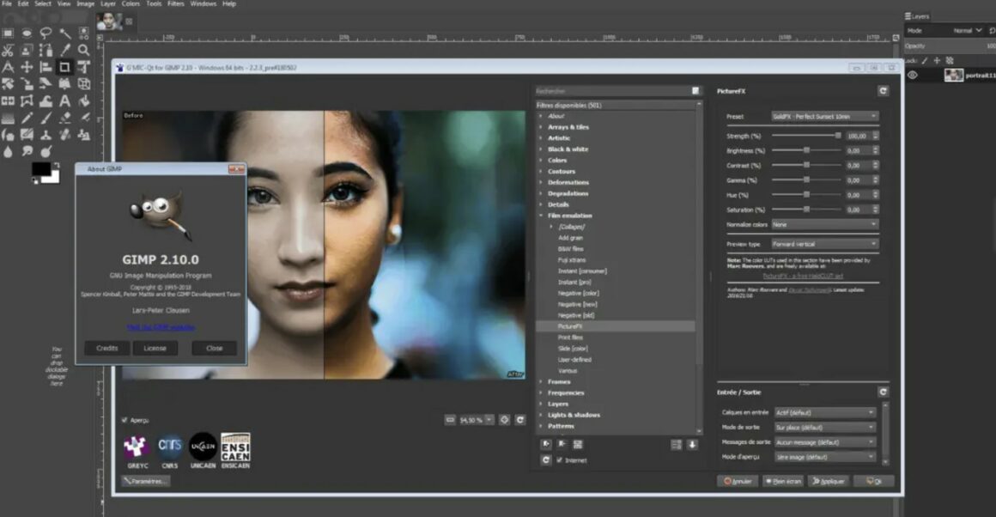Select the Scissors Select tool
The image size is (996, 517).
(8, 50)
